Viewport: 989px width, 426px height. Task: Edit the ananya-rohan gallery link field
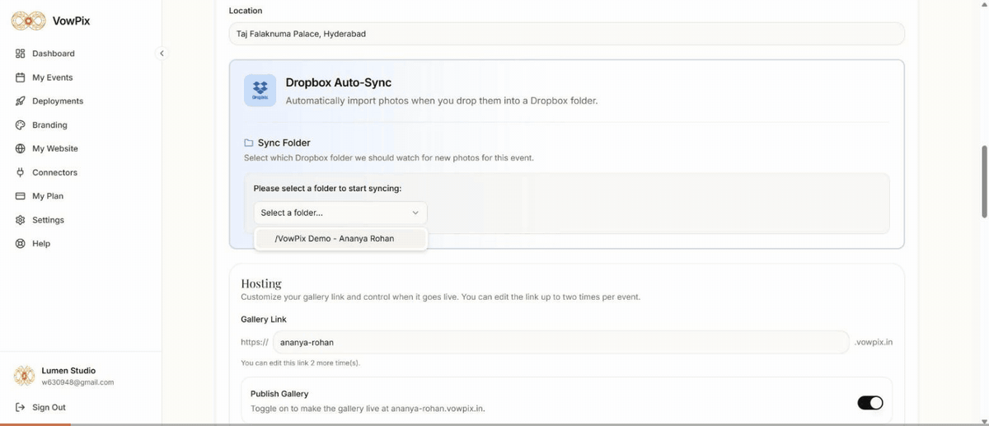pos(560,342)
